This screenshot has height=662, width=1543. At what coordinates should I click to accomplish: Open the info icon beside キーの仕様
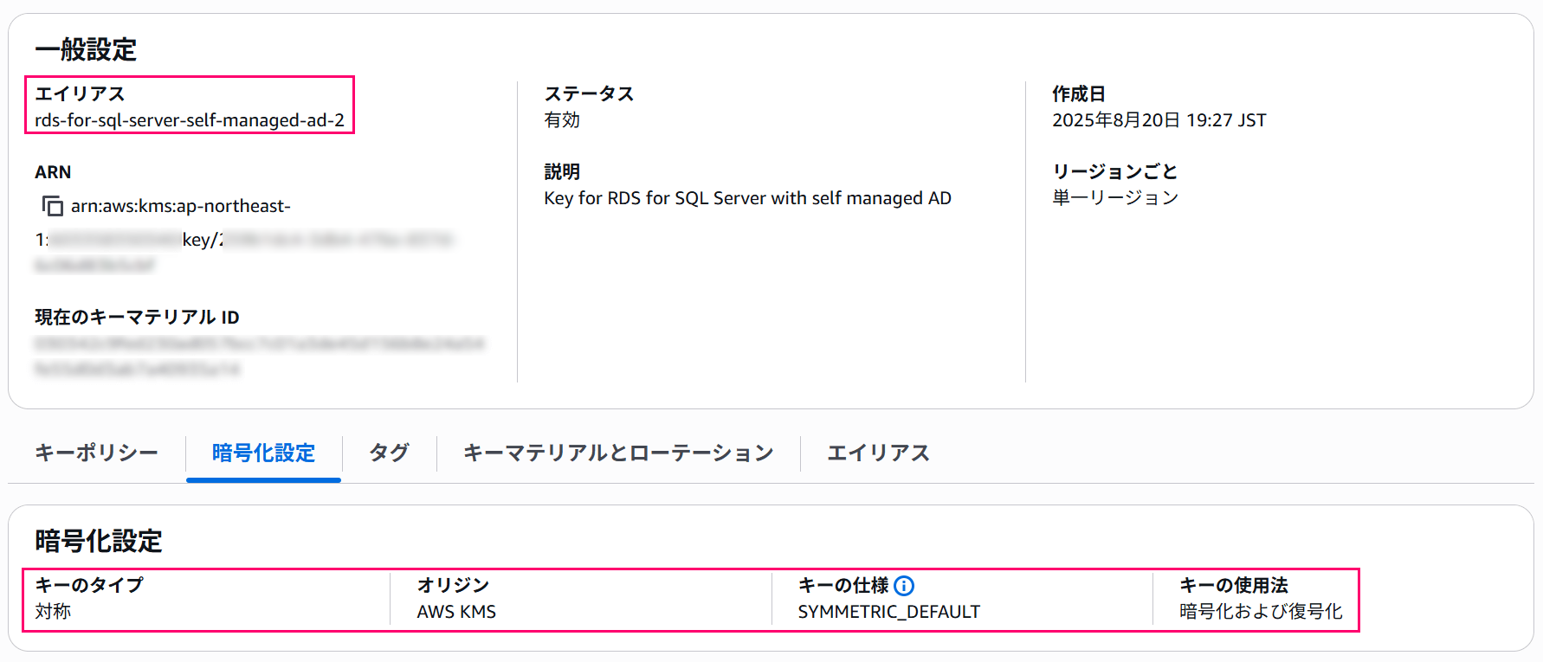(904, 586)
